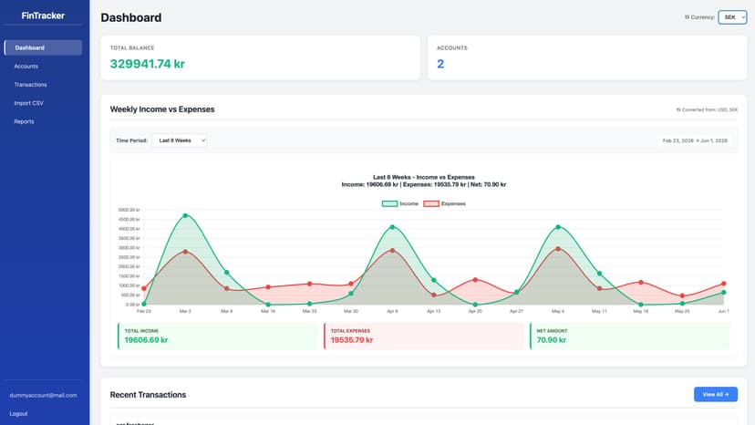Click the chart date range Feb 23 – Jun 1 text
Screen dimensions: 755x425
[x=695, y=140]
